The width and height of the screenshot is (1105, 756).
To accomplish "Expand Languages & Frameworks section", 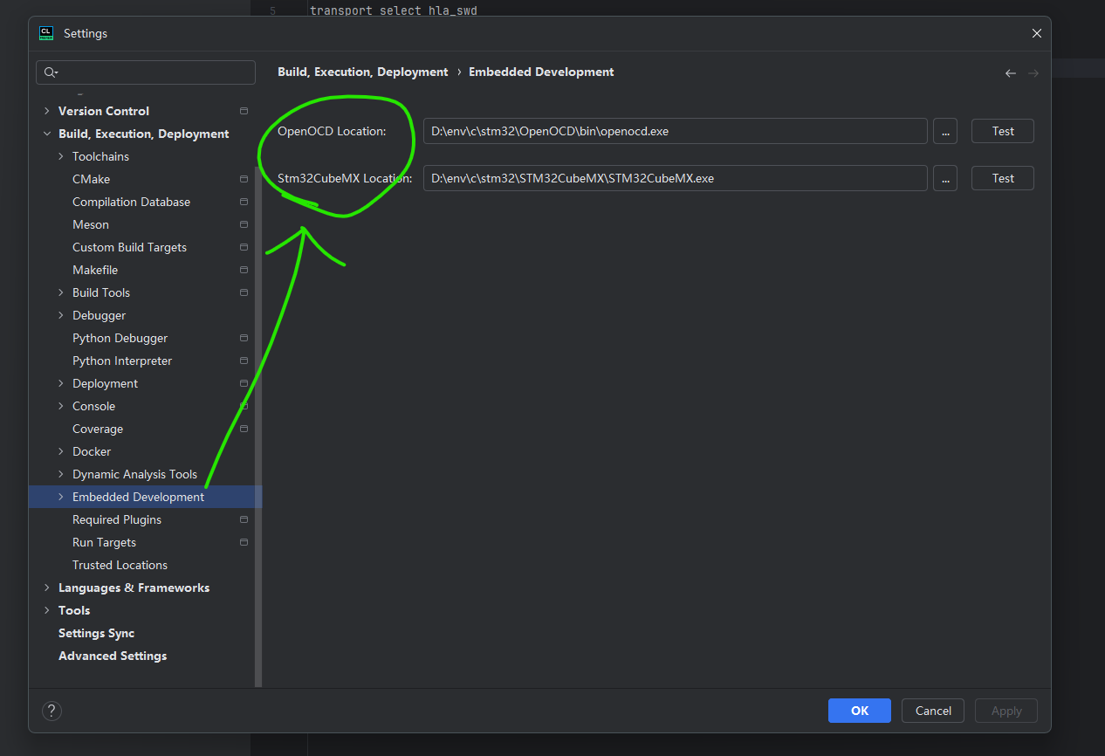I will [46, 588].
